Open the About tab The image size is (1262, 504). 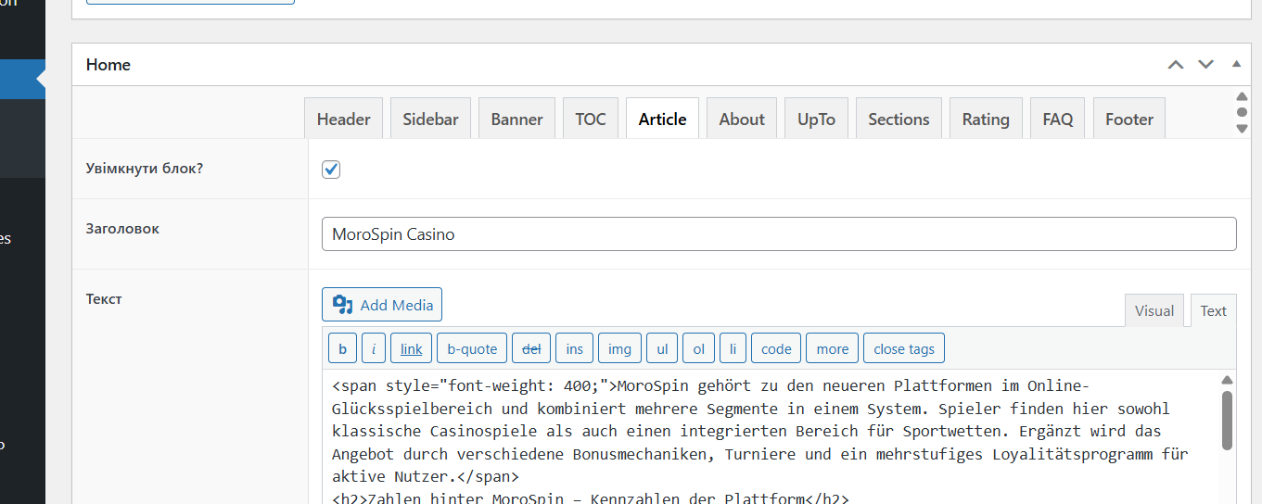pos(742,119)
